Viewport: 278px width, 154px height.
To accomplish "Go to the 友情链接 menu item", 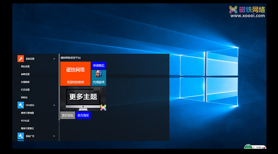I will 25,82.
